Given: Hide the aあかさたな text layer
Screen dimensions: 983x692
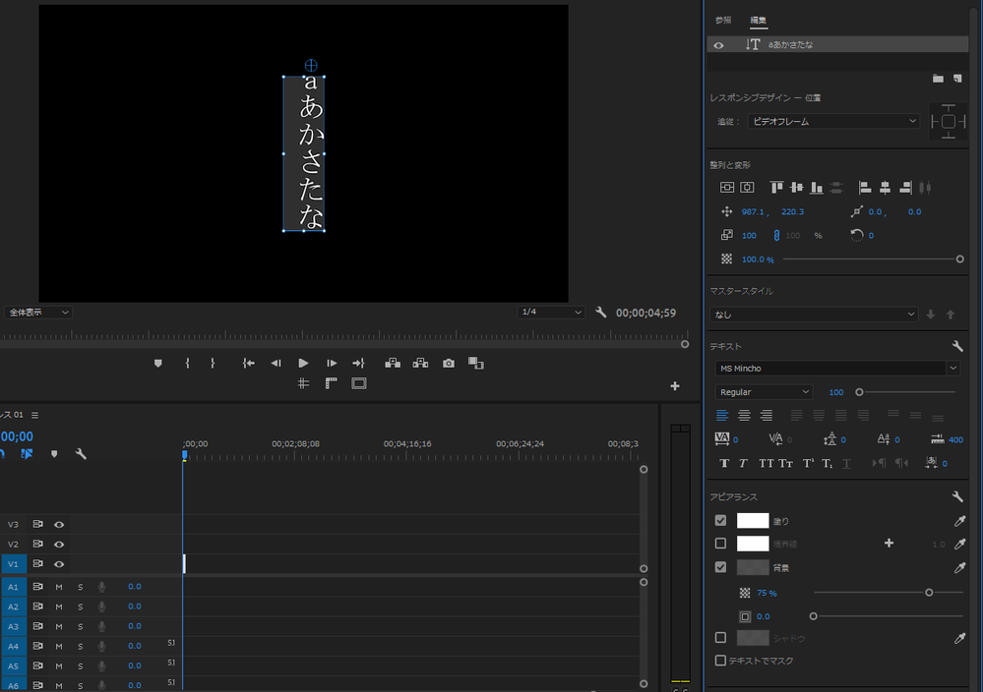Looking at the screenshot, I should pos(718,45).
